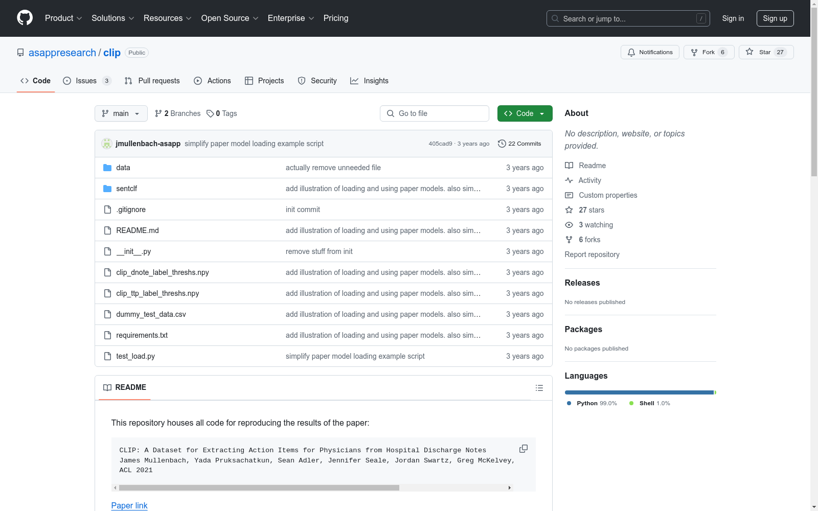Copy the citation code block via copy icon
Viewport: 818px width, 511px height.
click(524, 449)
